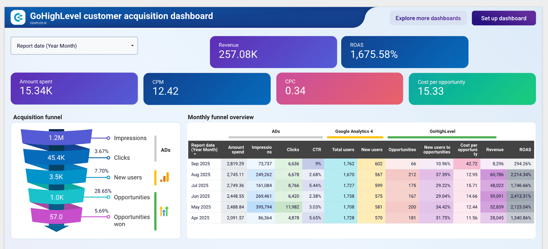The height and width of the screenshot is (249, 548).
Task: Click the Revenue 257.08K scorecard
Action: click(x=273, y=52)
